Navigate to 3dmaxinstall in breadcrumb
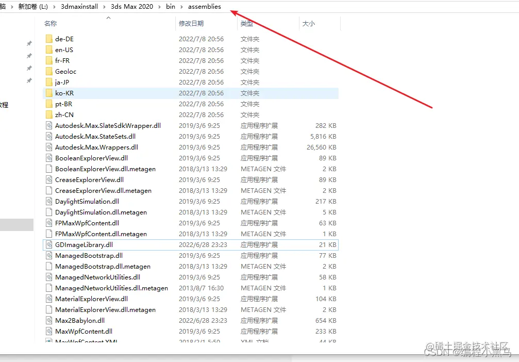Image resolution: width=519 pixels, height=362 pixels. (79, 7)
